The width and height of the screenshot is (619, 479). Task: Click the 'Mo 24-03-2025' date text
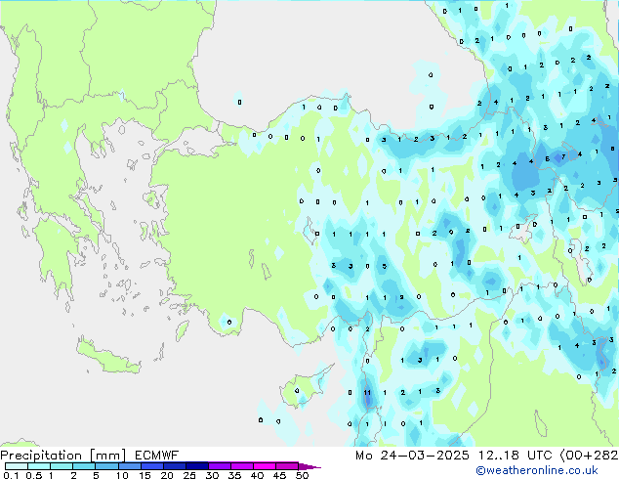coord(412,456)
